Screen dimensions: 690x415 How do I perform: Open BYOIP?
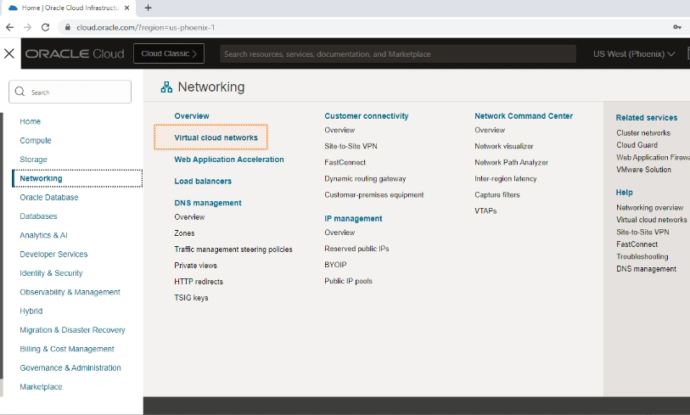coord(335,265)
